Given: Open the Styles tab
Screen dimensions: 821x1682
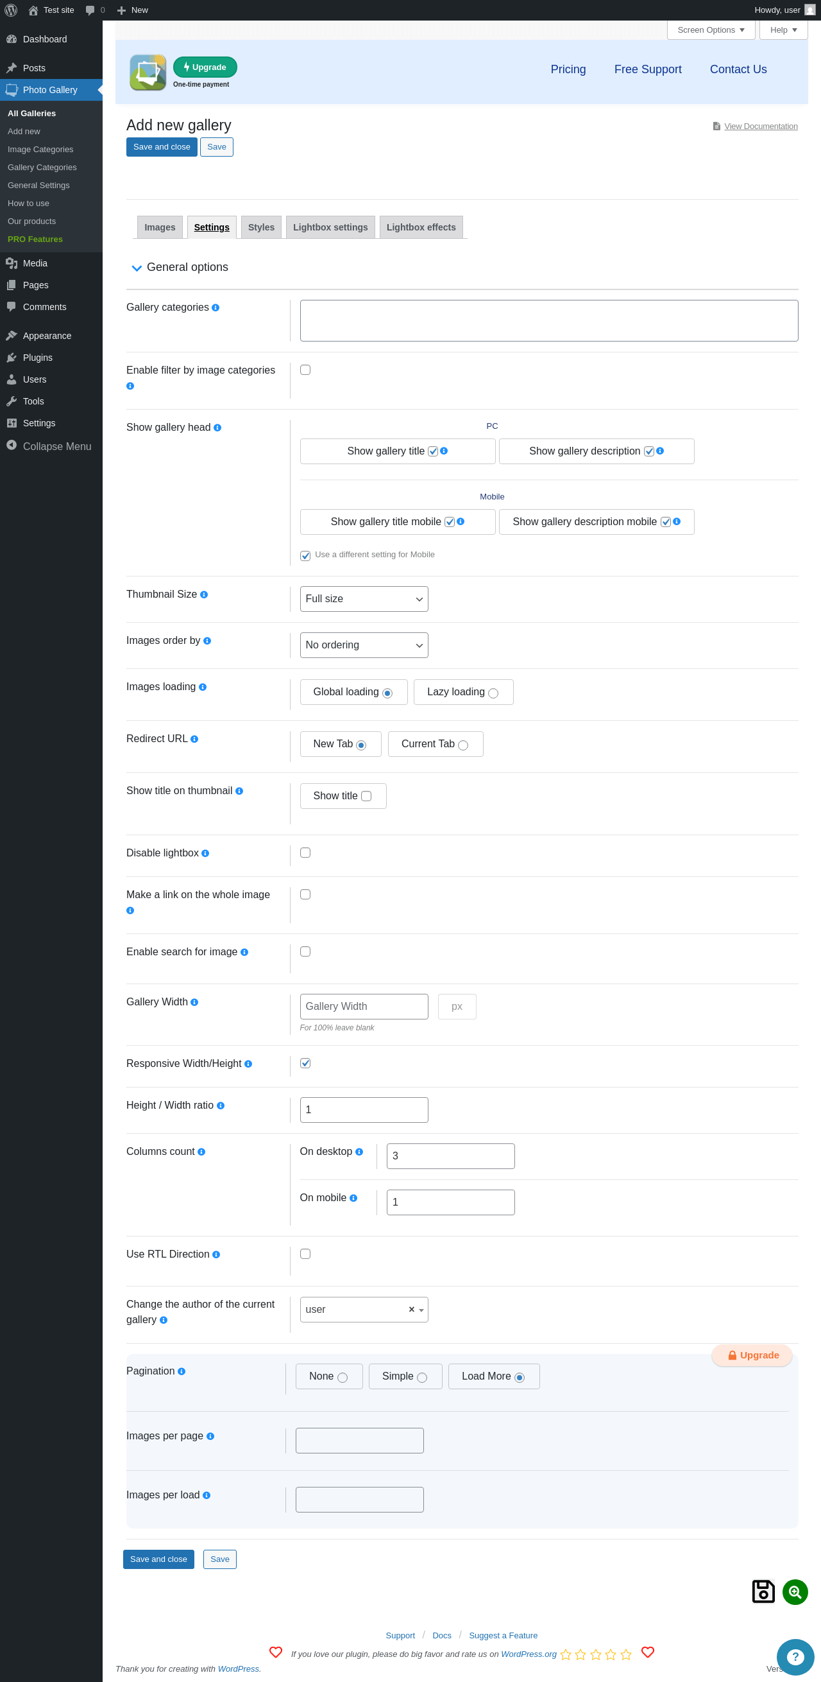Looking at the screenshot, I should (x=261, y=227).
